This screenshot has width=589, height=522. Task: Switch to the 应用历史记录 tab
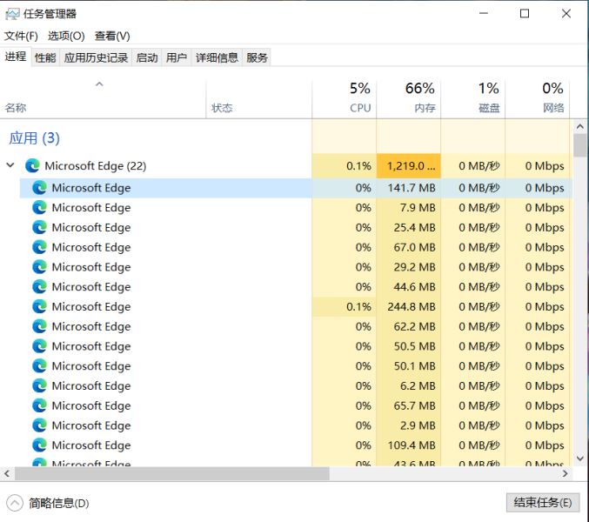tap(96, 57)
